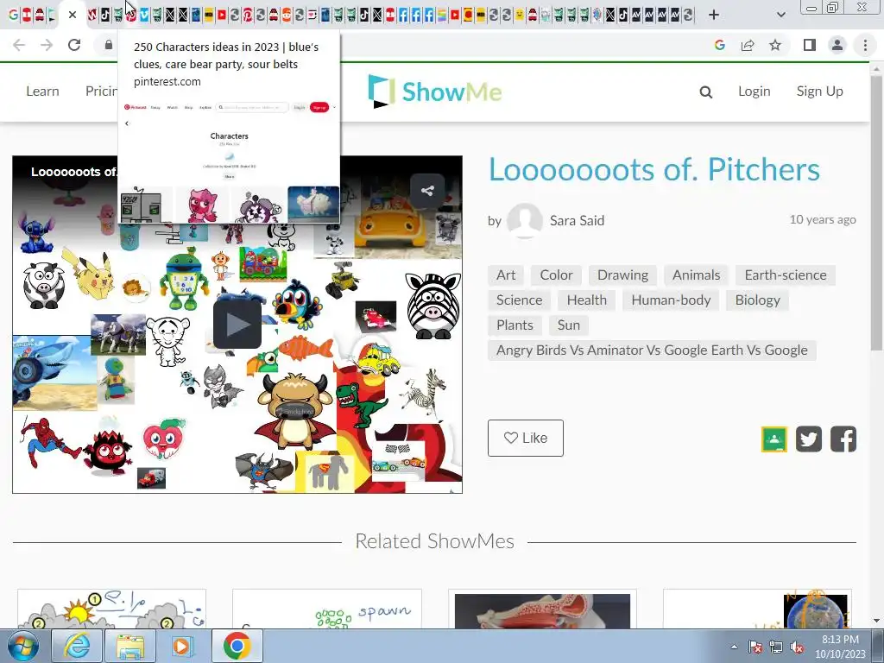The image size is (884, 663).
Task: Select the Animals tag
Action: pyautogui.click(x=696, y=275)
